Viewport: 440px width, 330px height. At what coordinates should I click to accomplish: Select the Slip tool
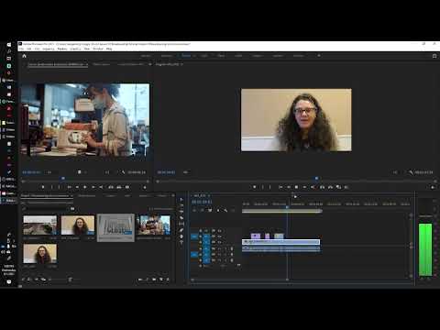point(181,224)
